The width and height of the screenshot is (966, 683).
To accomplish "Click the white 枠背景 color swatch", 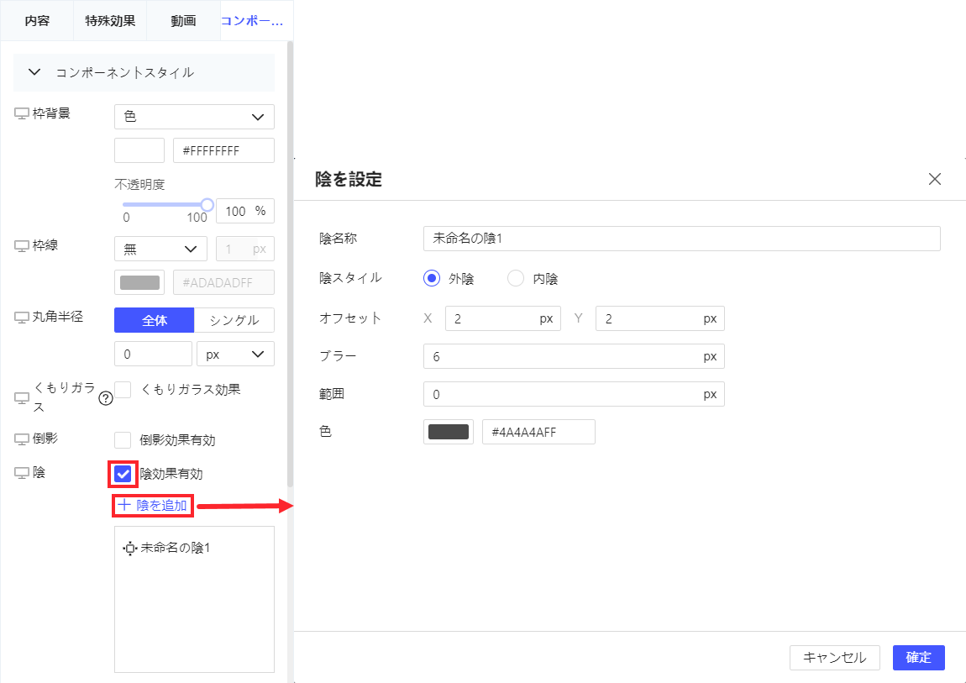I will (x=139, y=150).
